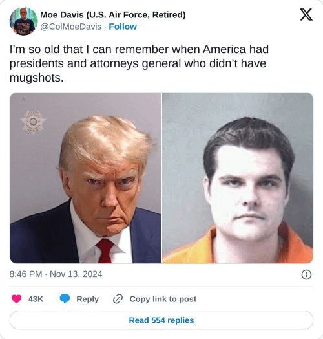The image size is (323, 339).
Task: Click the chain-link copy icon
Action: pos(118,299)
